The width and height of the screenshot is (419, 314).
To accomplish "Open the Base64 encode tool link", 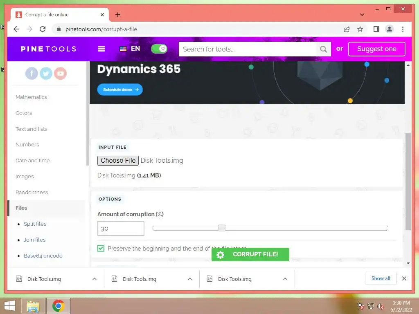I will [43, 256].
